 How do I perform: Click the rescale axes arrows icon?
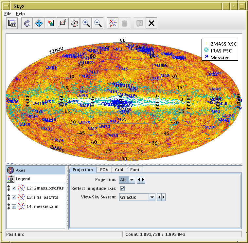39,23
